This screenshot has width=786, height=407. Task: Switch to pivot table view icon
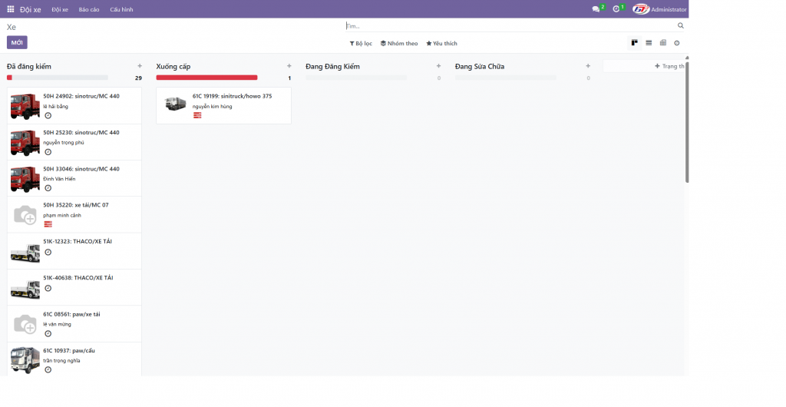click(x=663, y=43)
